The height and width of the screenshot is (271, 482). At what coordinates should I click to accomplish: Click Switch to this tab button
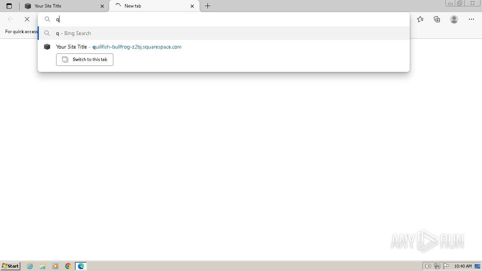tap(85, 59)
